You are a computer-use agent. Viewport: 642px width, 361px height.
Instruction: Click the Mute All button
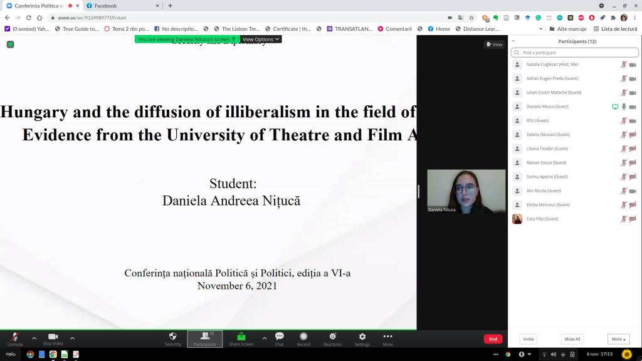[572, 339]
